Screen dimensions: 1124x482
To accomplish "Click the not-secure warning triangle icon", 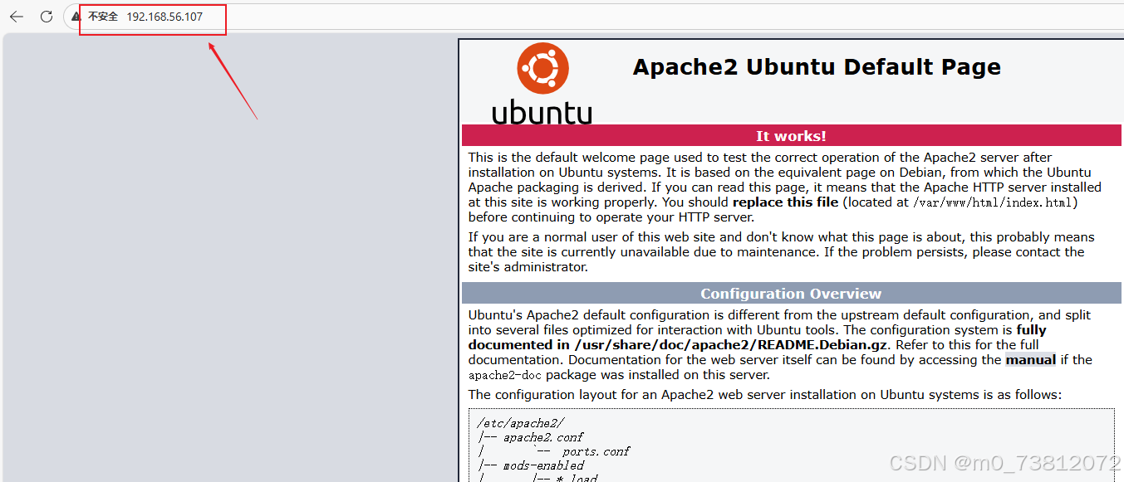I will pos(76,17).
